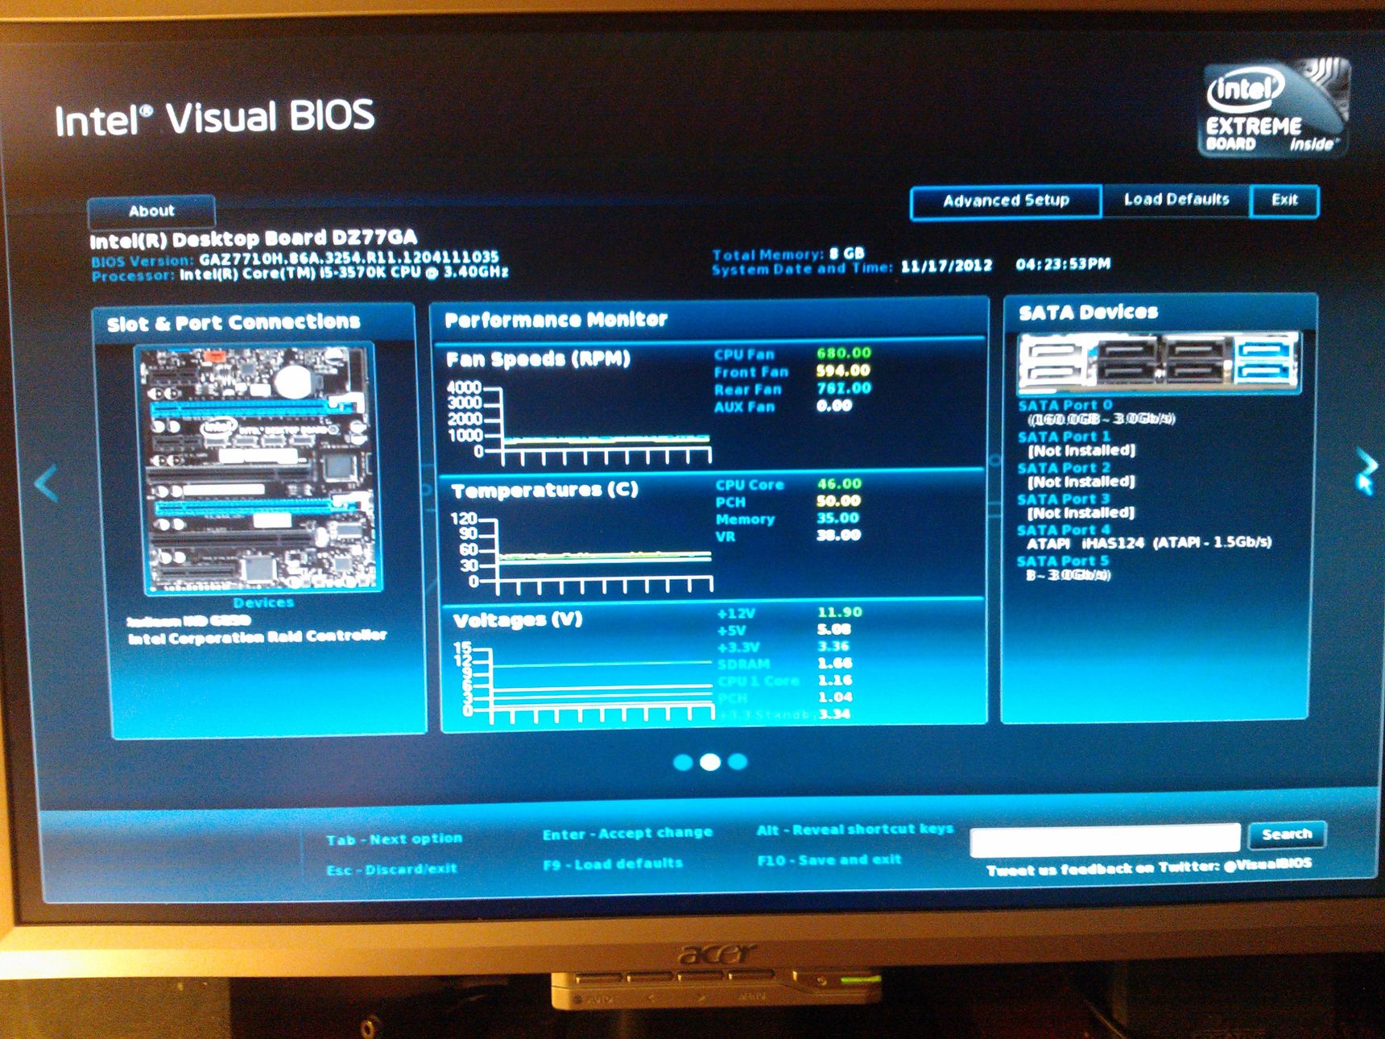This screenshot has width=1385, height=1039.
Task: Select the first page indicator dot
Action: click(683, 762)
